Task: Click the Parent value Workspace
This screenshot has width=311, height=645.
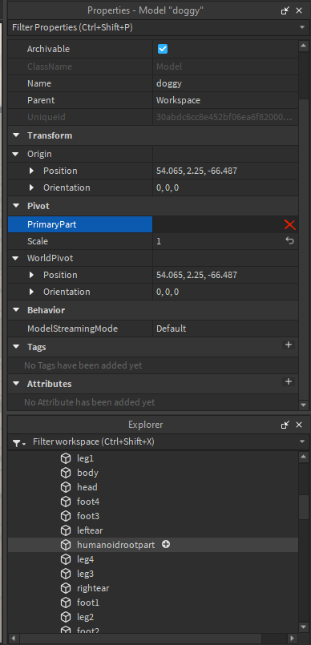Action: click(225, 100)
